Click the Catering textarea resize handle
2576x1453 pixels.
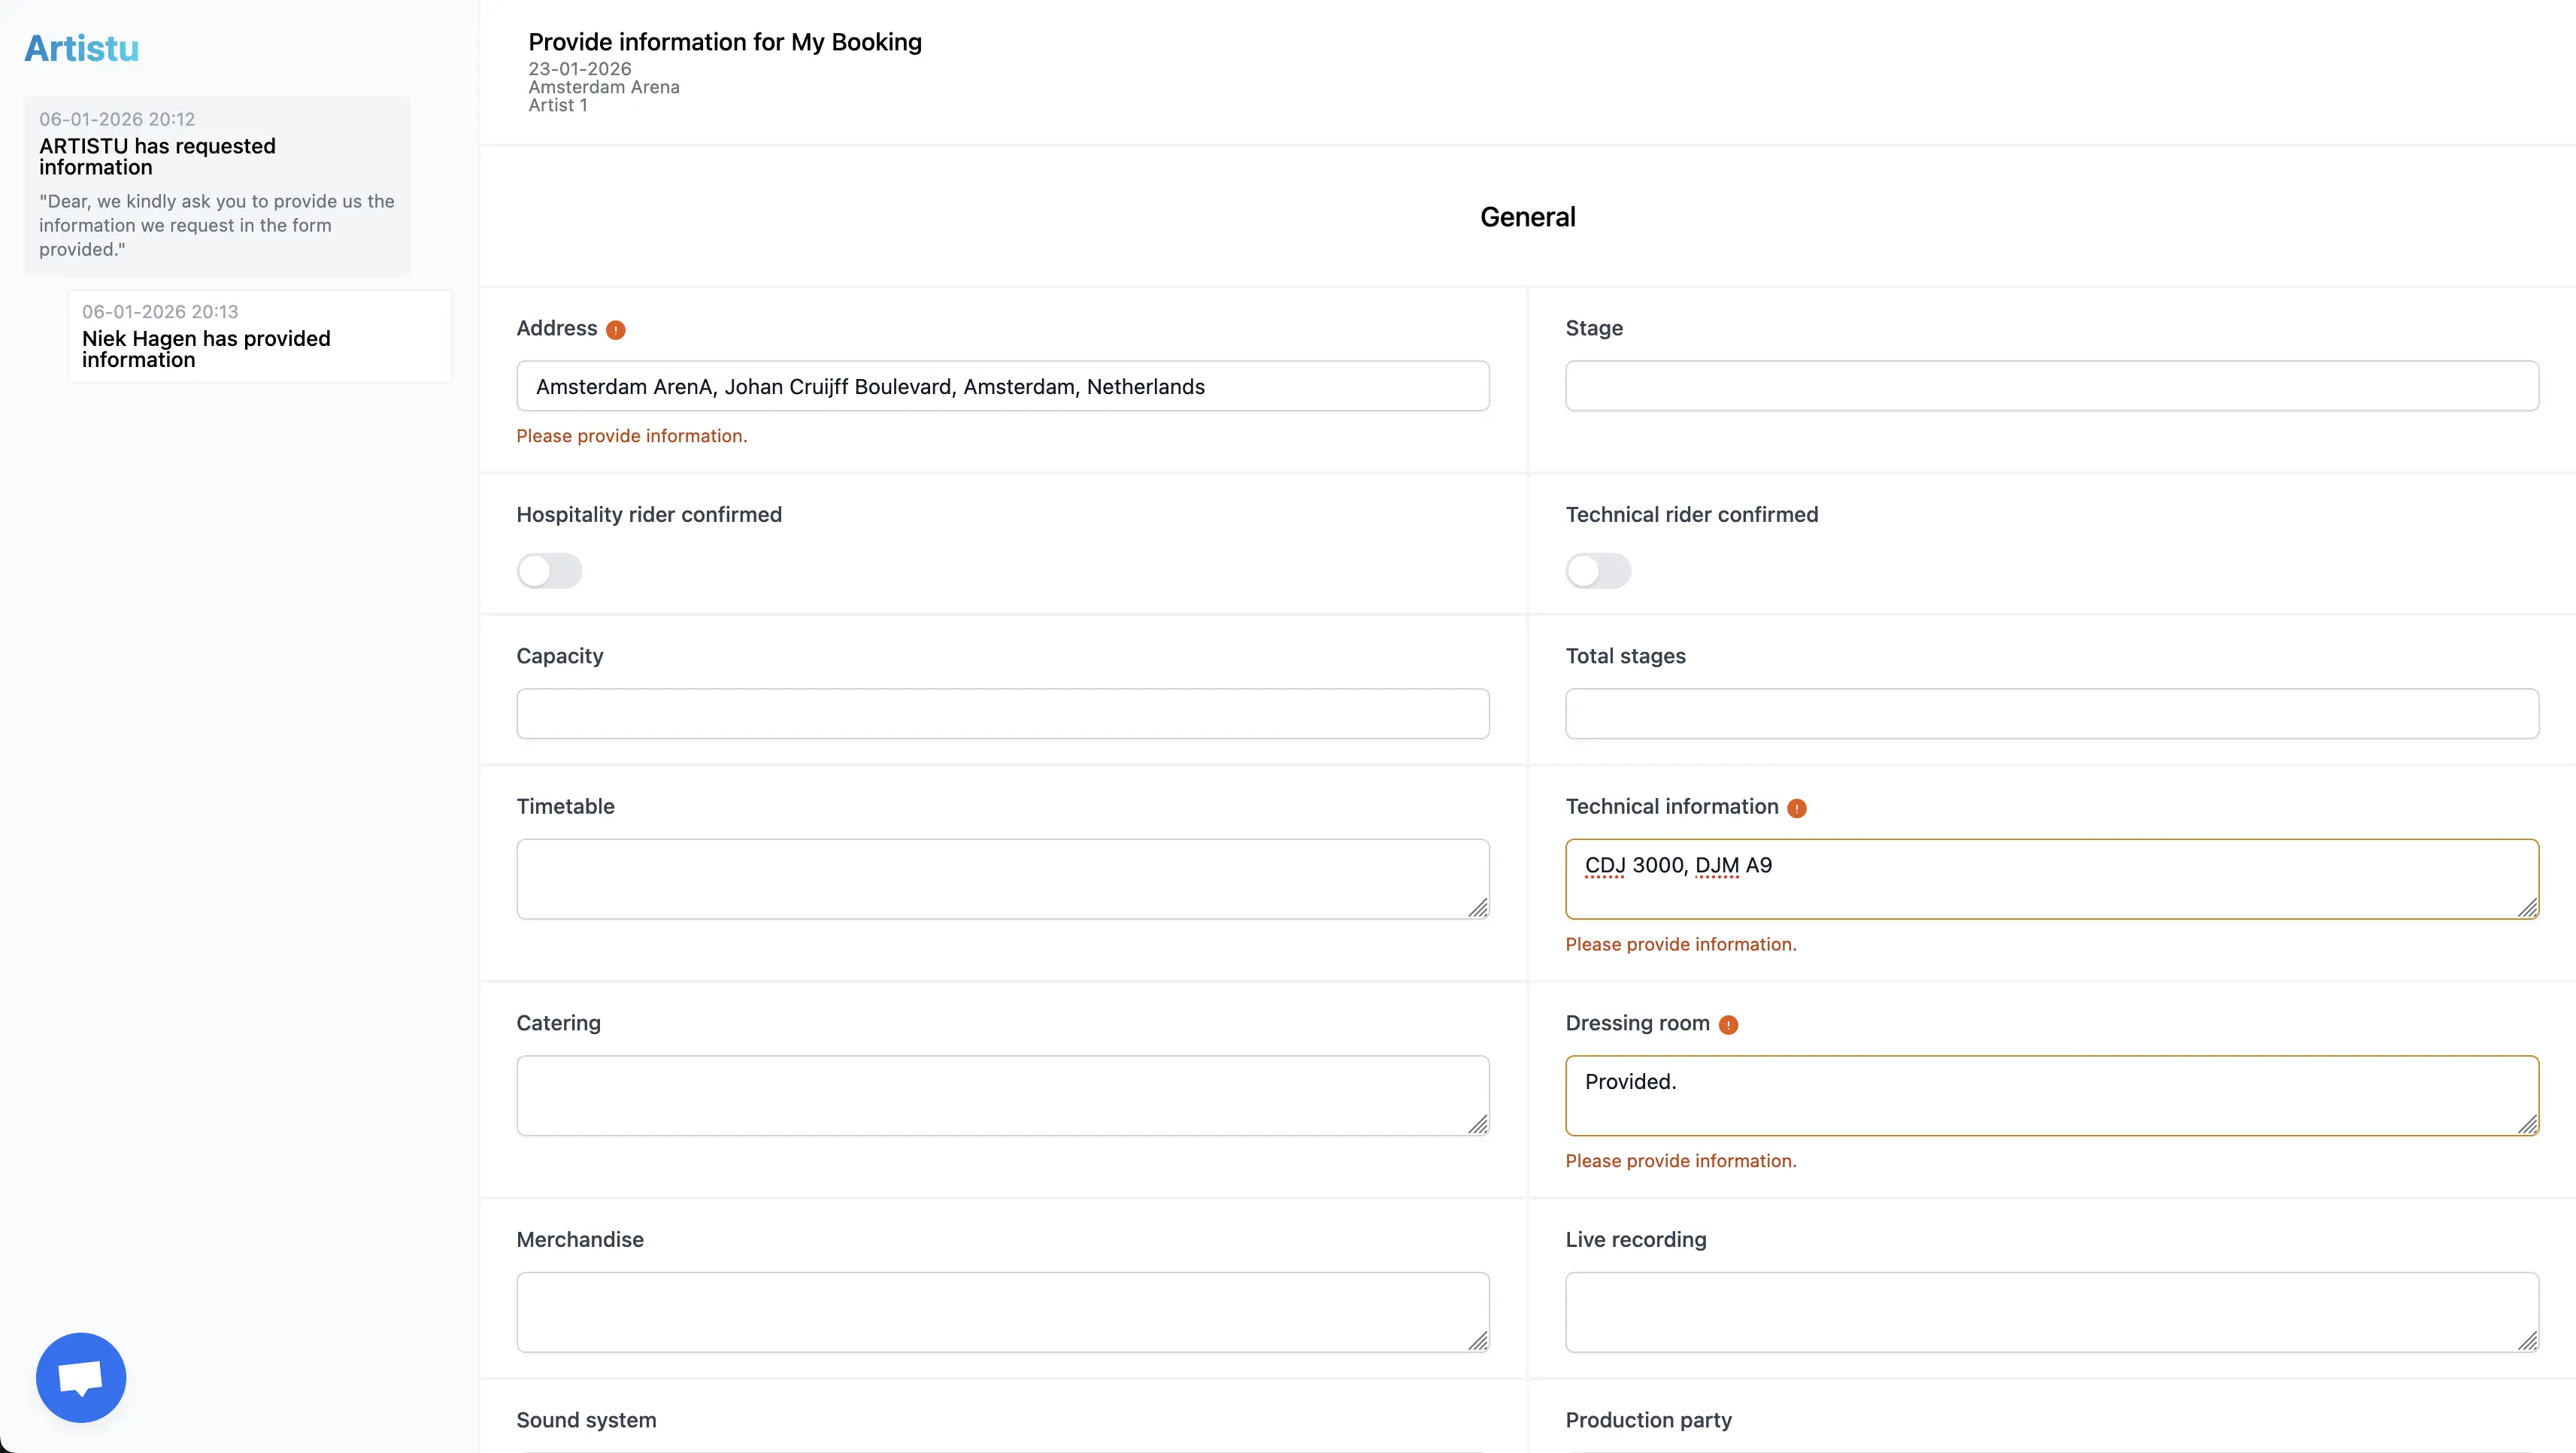(1478, 1124)
